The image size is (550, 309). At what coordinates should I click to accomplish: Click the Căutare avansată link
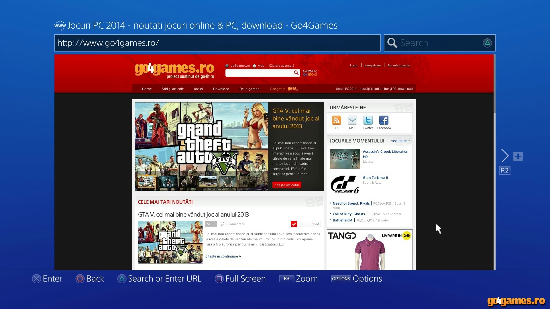click(x=282, y=66)
